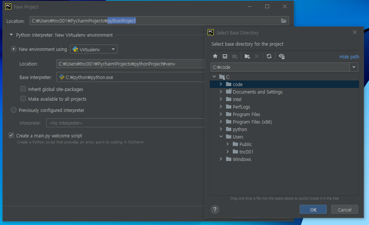
Task: Click the PyCharm icon in Select Base Directory title
Action: click(211, 32)
